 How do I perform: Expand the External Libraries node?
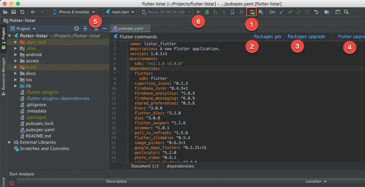pos(10,142)
